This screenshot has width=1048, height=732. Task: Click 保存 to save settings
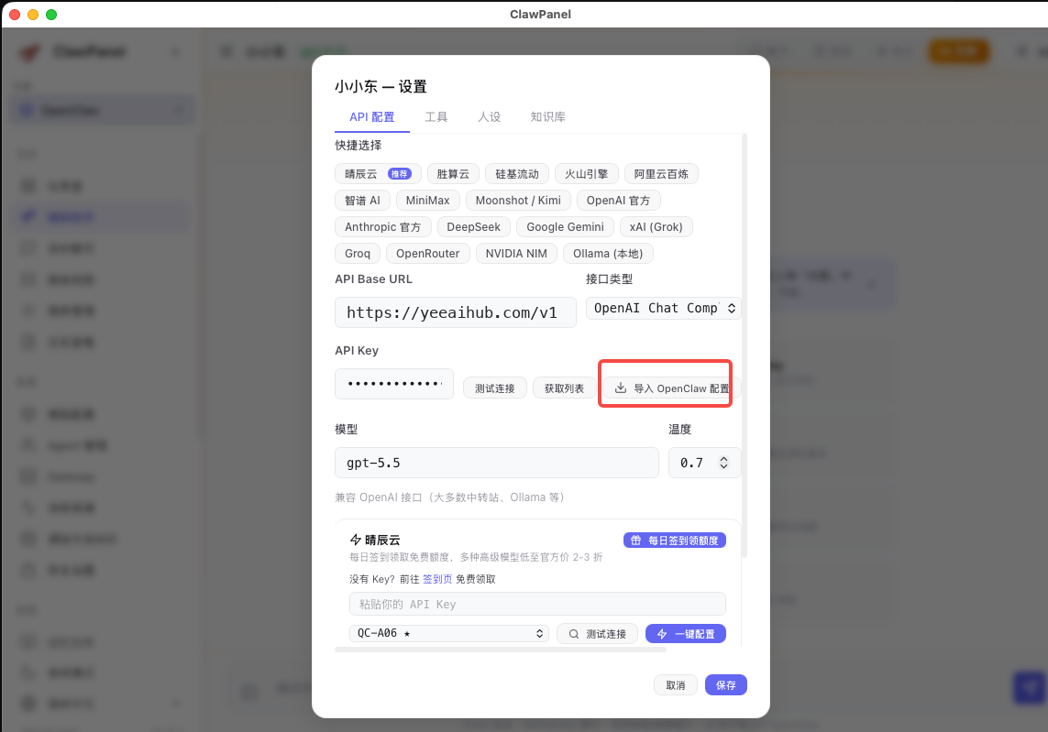(x=726, y=685)
